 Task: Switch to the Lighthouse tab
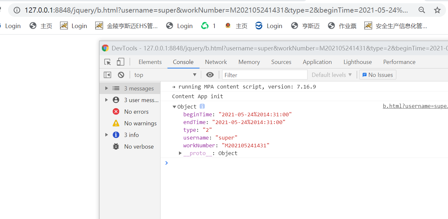(358, 62)
